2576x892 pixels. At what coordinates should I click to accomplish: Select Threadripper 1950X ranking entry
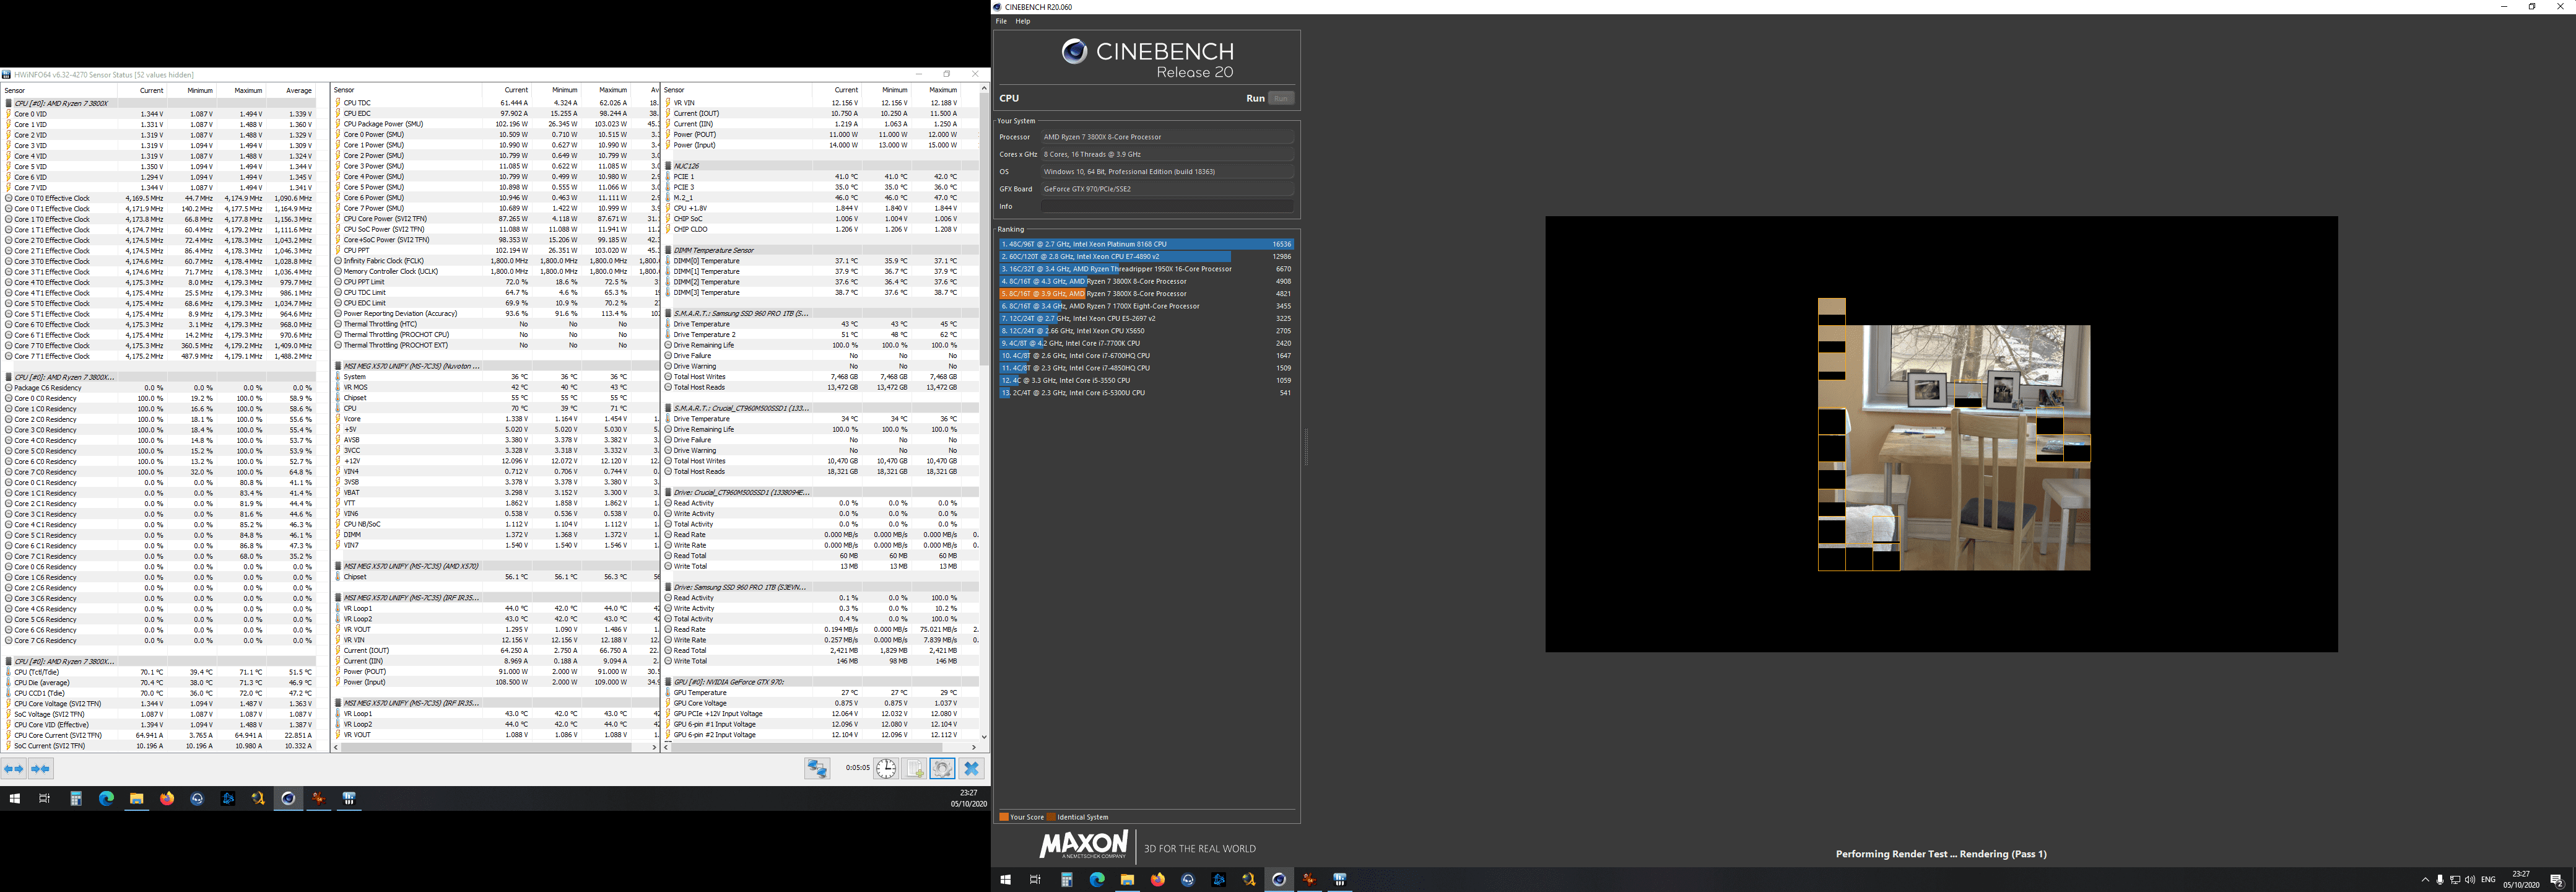click(x=1146, y=269)
